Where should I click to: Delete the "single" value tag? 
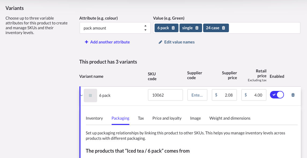click(197, 28)
